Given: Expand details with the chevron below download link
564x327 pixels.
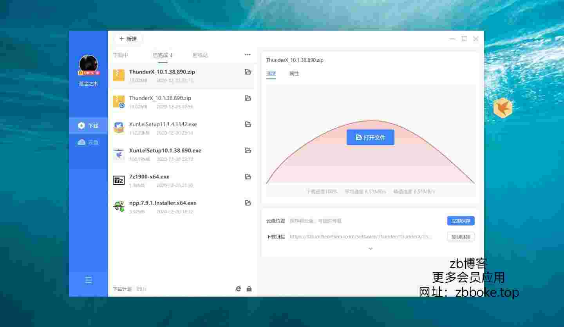Looking at the screenshot, I should pos(371,249).
